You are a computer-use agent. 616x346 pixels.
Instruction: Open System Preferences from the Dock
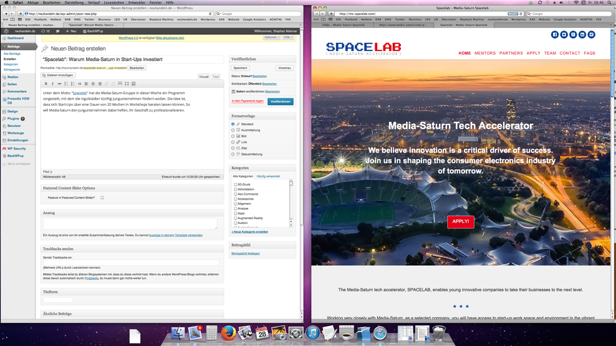tap(296, 334)
